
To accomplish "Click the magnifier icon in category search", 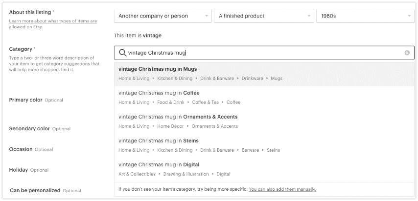I will click(x=123, y=53).
